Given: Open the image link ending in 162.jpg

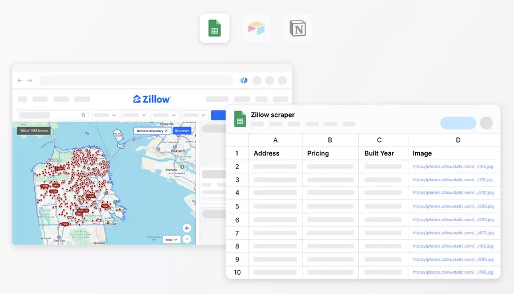Looking at the screenshot, I should pos(453,246).
